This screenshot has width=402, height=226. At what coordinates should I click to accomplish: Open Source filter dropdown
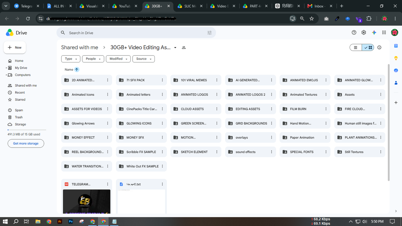pyautogui.click(x=144, y=59)
